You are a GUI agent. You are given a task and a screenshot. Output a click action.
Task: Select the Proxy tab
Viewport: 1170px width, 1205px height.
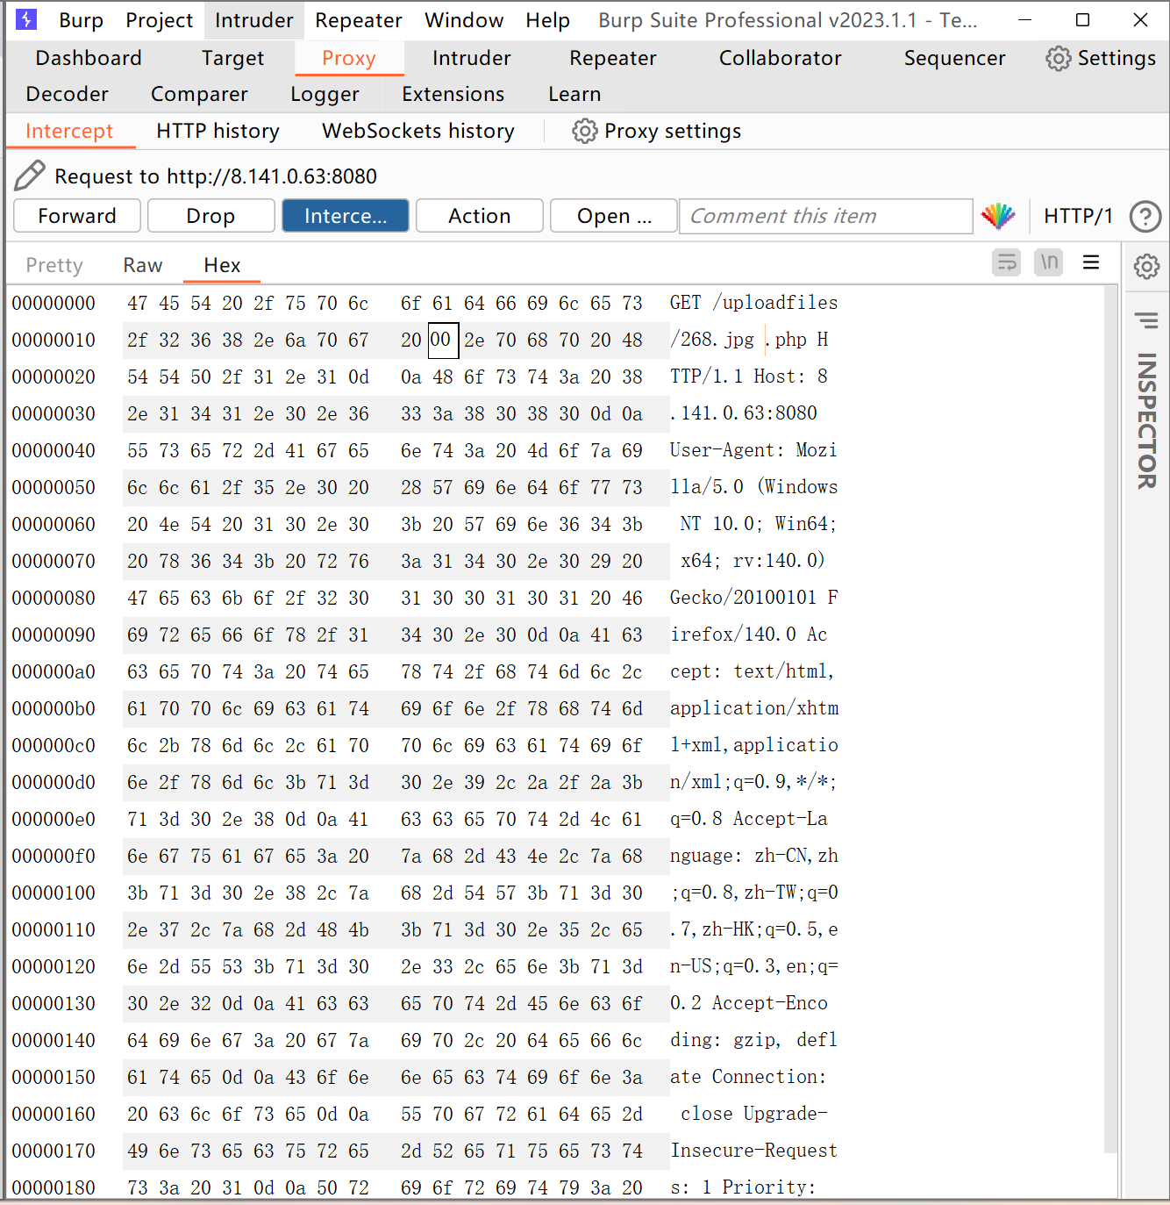click(349, 58)
